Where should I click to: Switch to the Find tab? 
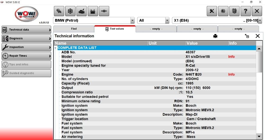point(74,29)
